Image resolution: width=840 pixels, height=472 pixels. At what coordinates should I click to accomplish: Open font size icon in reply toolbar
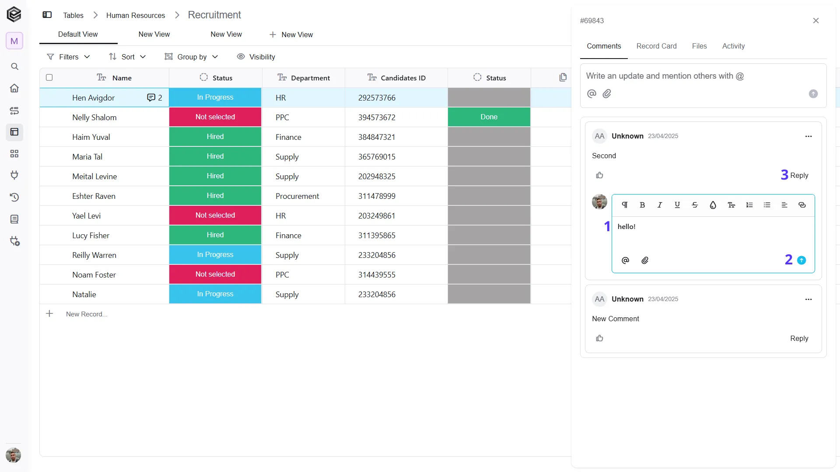(731, 205)
